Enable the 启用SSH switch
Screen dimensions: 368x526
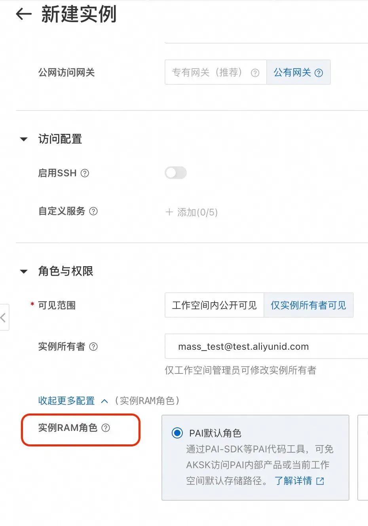pos(176,173)
